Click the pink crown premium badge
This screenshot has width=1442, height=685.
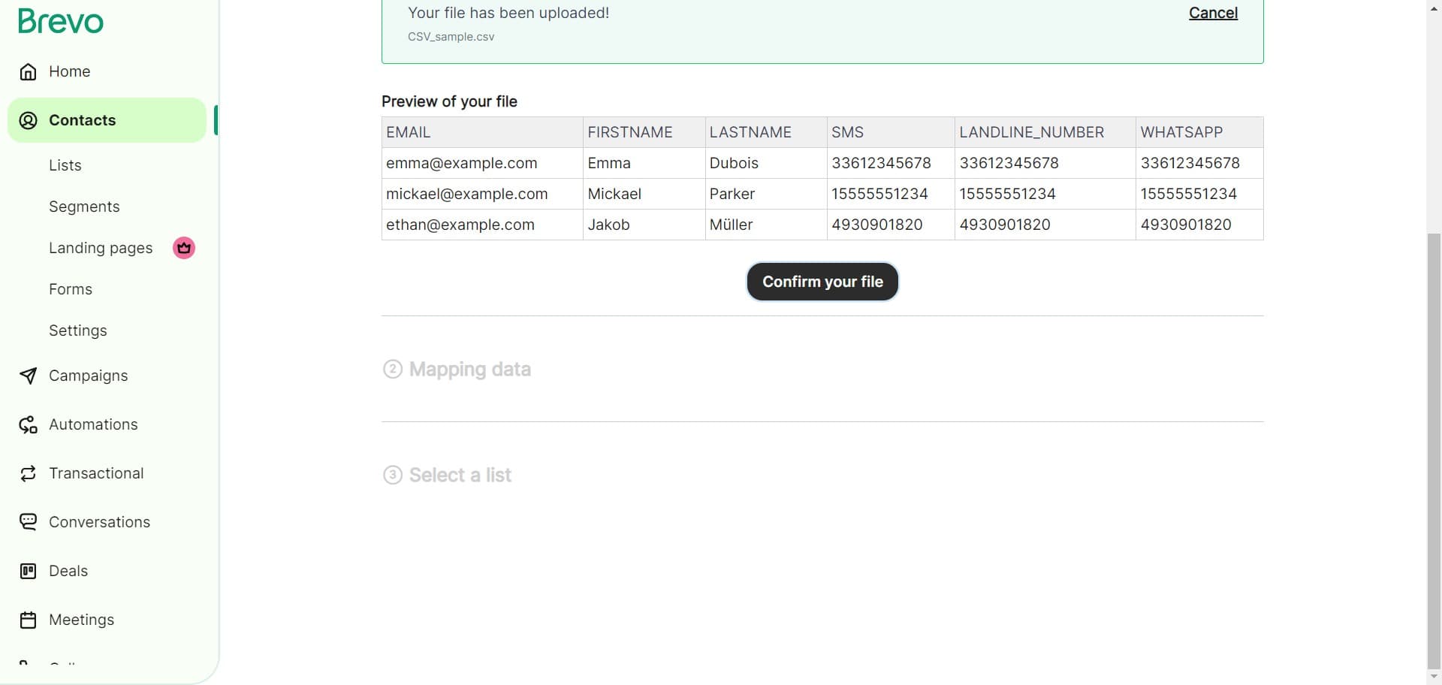(184, 248)
